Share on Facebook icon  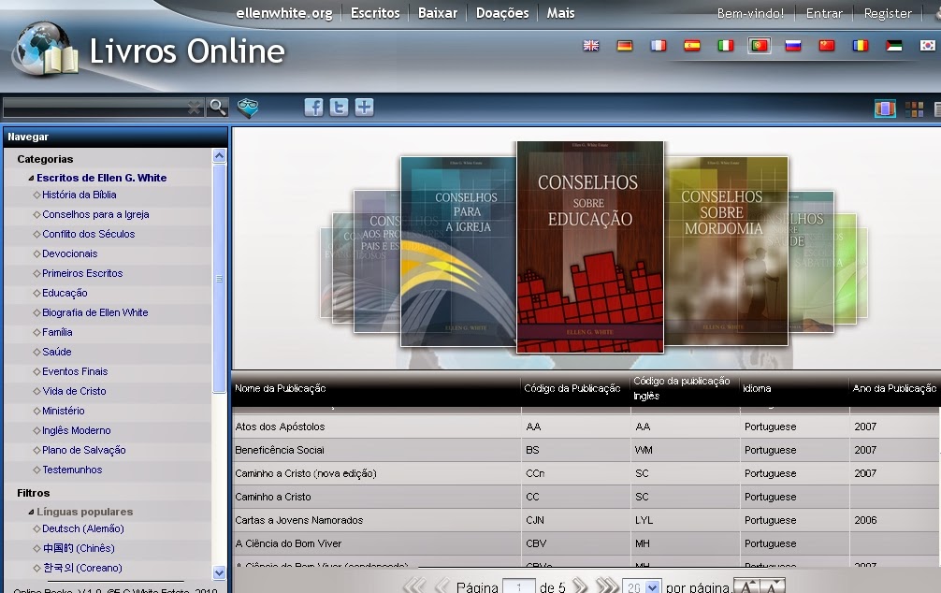pos(313,108)
